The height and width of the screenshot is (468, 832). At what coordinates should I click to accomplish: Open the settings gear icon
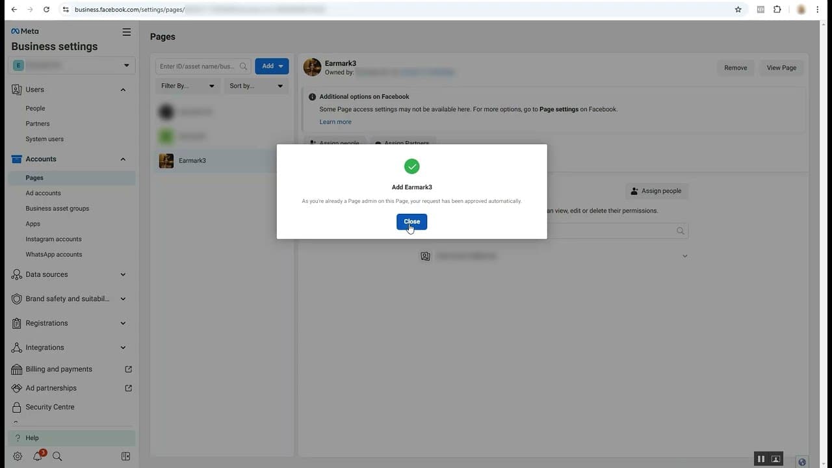[x=18, y=456]
